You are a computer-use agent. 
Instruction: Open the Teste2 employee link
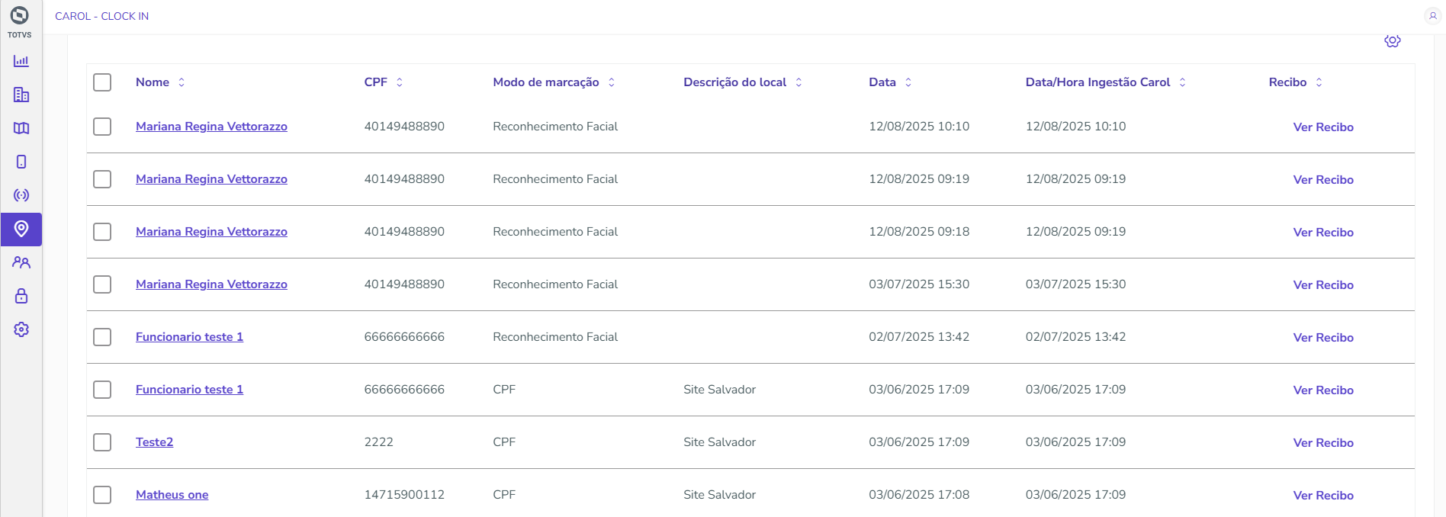[154, 442]
